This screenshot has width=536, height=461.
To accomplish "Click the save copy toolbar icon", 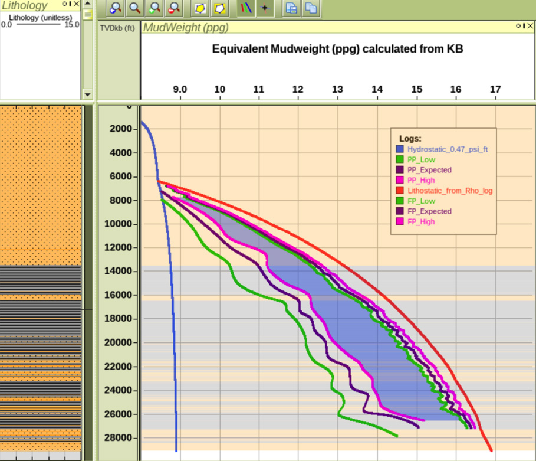I will coord(291,8).
